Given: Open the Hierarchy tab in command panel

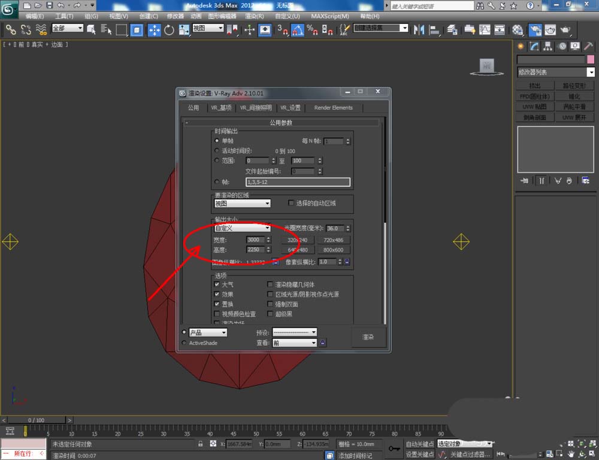Looking at the screenshot, I should coord(547,46).
